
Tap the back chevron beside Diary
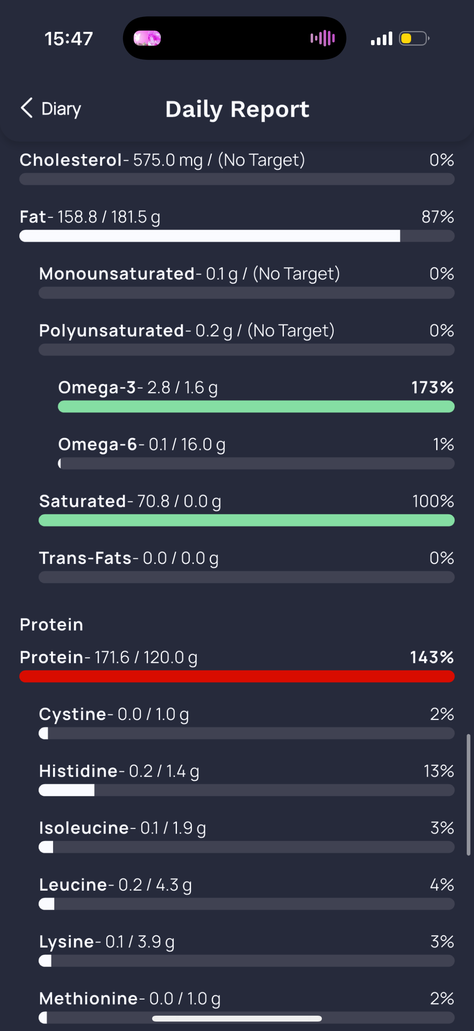click(x=26, y=108)
